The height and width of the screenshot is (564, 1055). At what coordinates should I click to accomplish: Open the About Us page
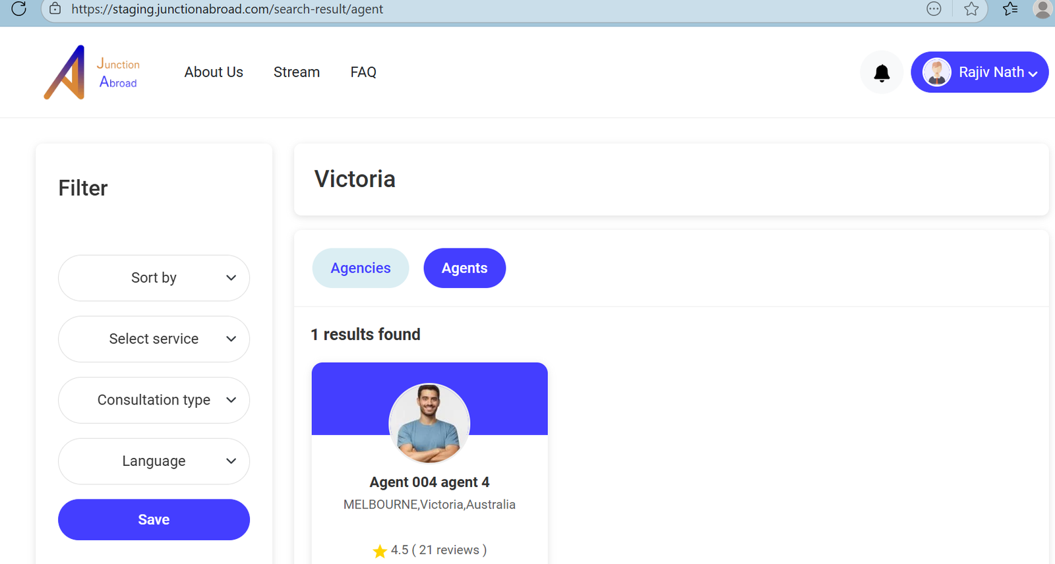click(x=214, y=72)
